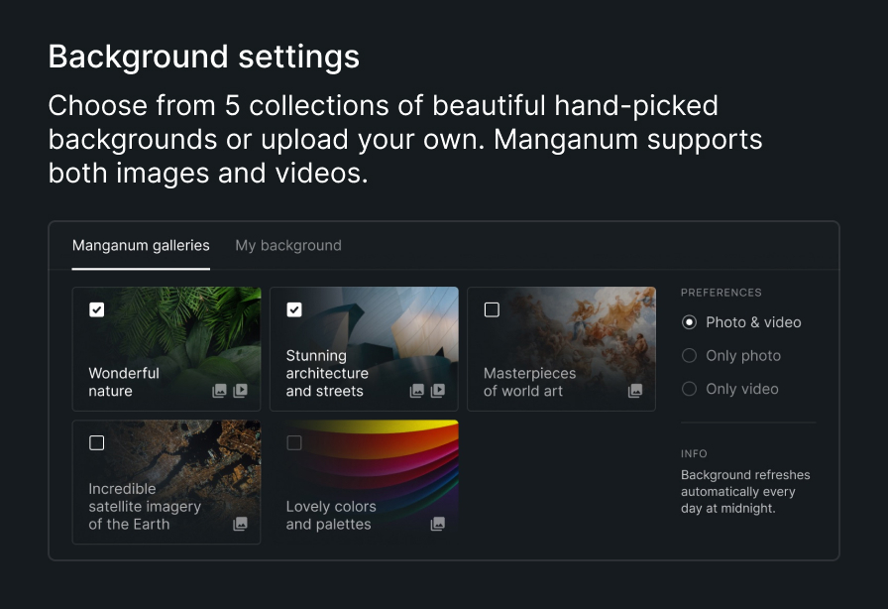
Task: Click the photo icon on Stunning architecture card
Action: coord(417,391)
